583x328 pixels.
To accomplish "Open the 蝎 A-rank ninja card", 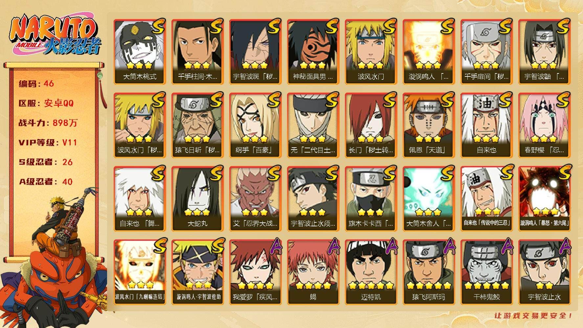I will click(313, 272).
